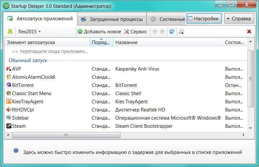Click the green user profile icon

tap(10, 31)
